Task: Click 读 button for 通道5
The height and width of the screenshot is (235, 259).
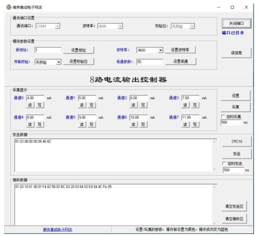Action: [82, 124]
